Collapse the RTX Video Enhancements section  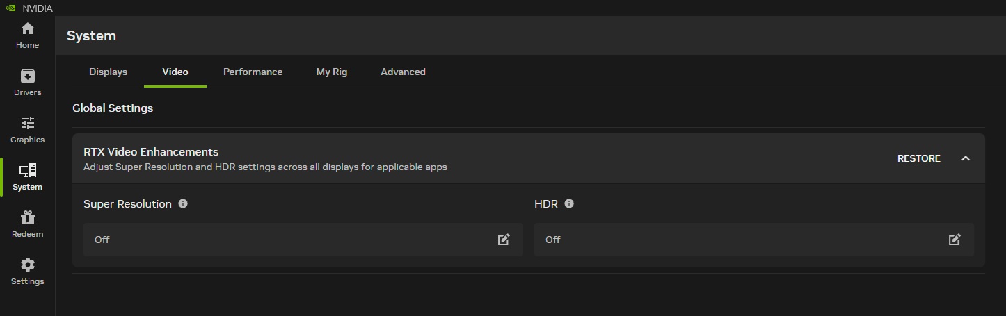(x=966, y=158)
